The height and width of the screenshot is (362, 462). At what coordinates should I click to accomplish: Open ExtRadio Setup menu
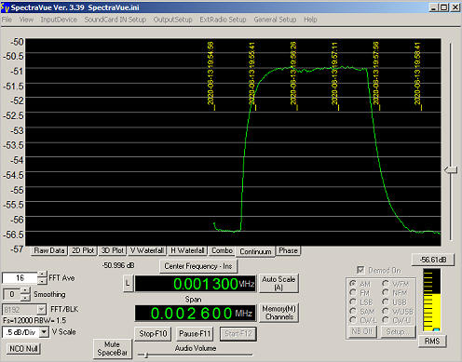(223, 20)
